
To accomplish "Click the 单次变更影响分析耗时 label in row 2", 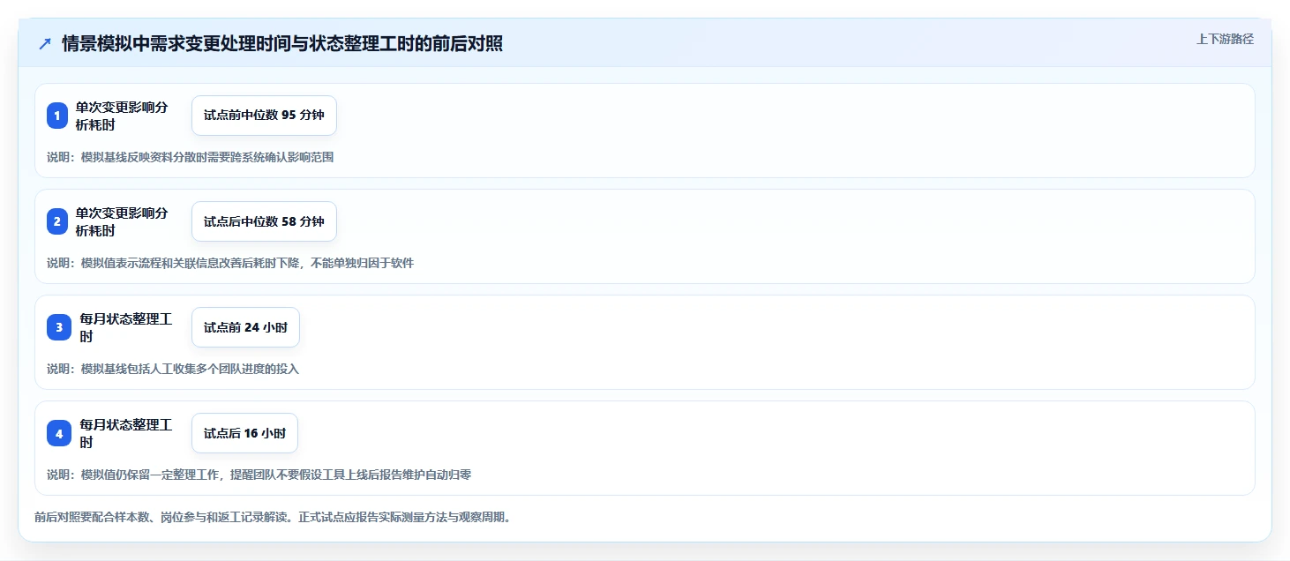I will coord(122,221).
